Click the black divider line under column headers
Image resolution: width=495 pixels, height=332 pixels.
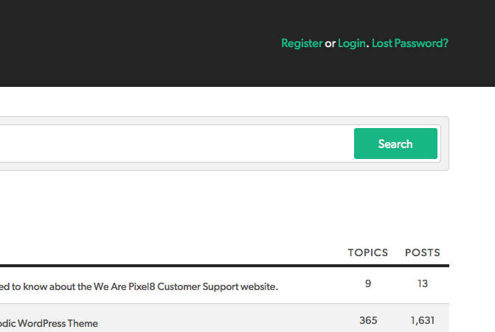[221, 266]
